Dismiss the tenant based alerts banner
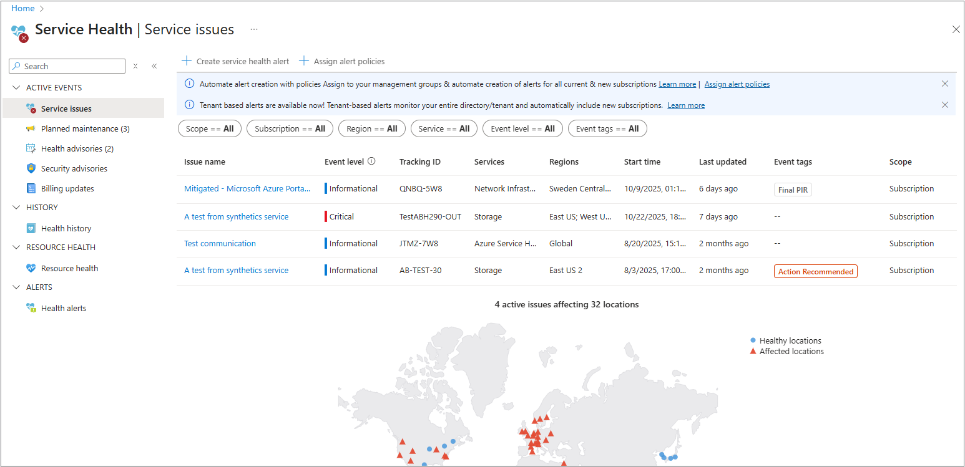The image size is (965, 467). pyautogui.click(x=944, y=105)
